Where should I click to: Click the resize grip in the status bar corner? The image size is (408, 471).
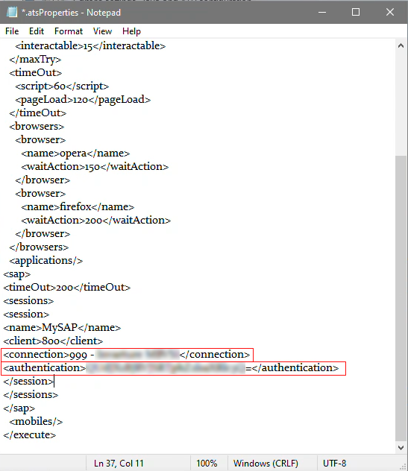(x=403, y=467)
